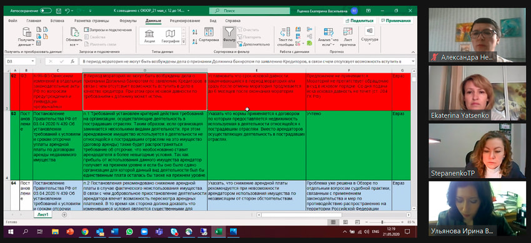531x243 pixels.
Task: Switch to the Вставка tab
Action: click(57, 21)
